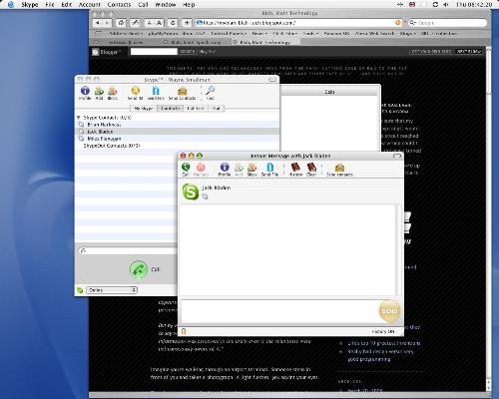Screen dimensions: 499x399
Task: Open the Account menu in menu bar
Action: 90,5
